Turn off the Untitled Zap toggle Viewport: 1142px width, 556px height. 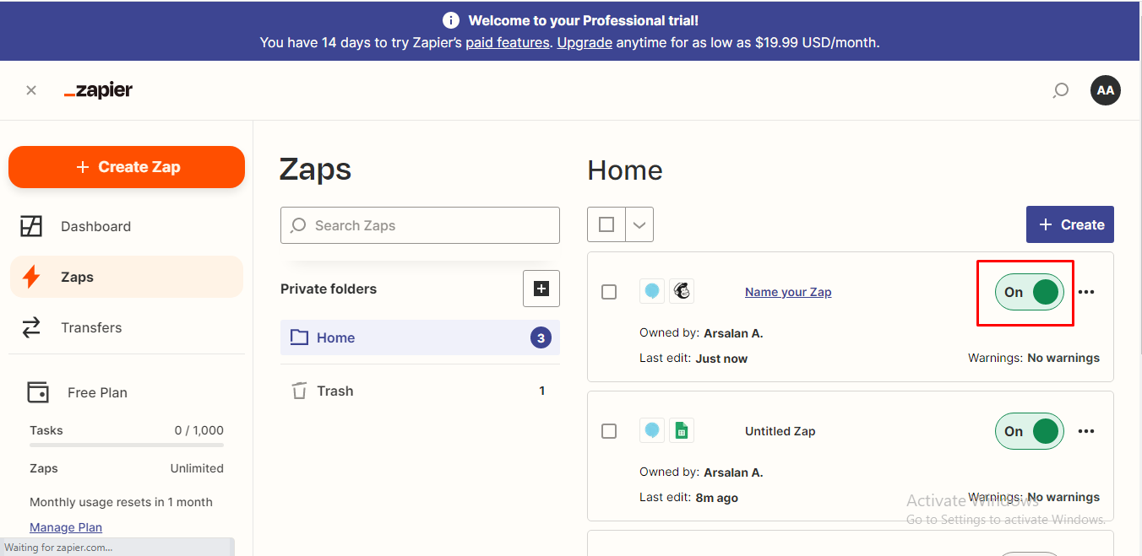[x=1029, y=431]
